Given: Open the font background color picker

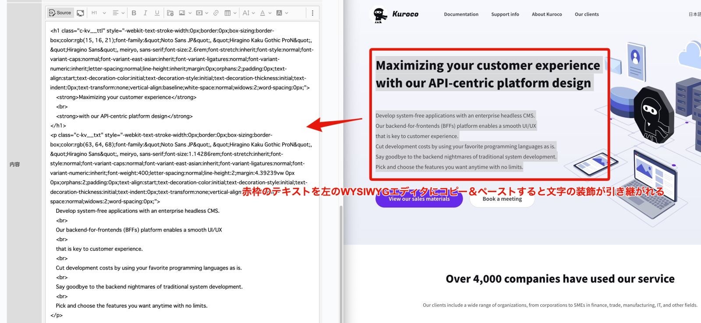Looking at the screenshot, I should point(282,13).
